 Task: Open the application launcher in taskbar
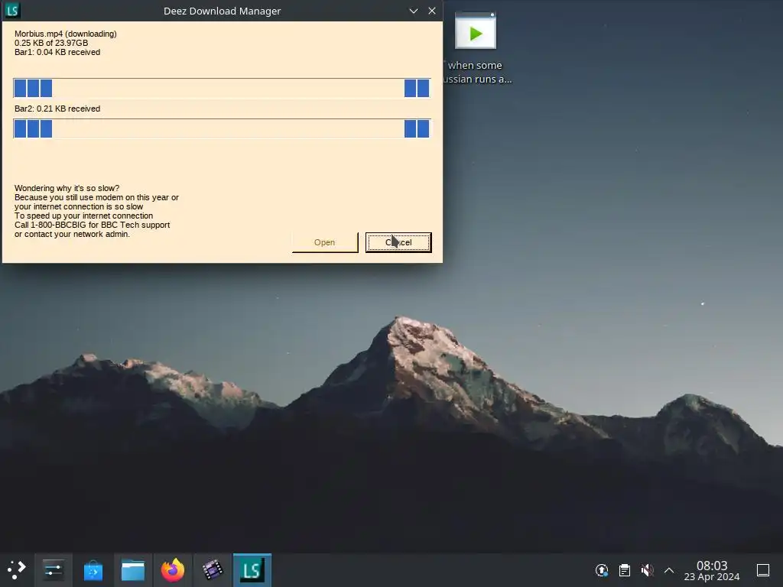17,570
